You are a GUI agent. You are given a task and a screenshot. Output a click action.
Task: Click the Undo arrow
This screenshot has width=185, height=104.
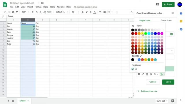coord(5,12)
